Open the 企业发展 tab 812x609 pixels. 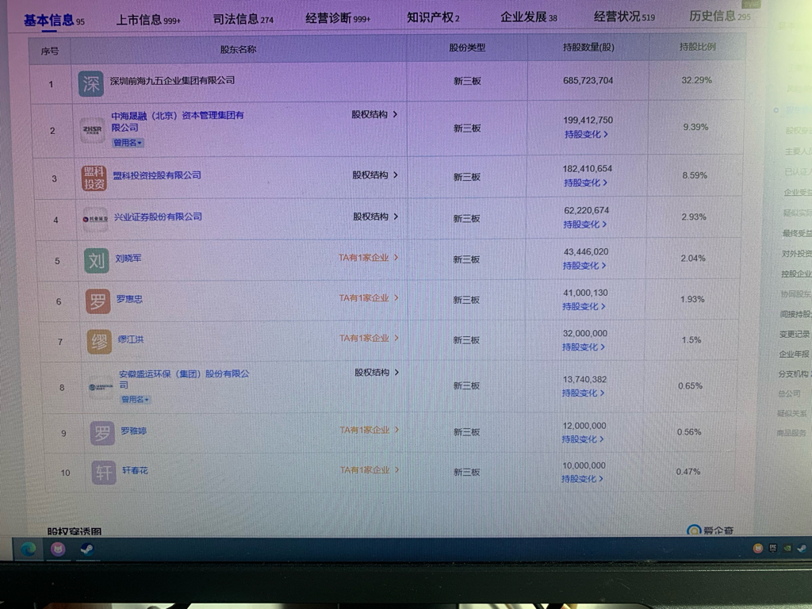tap(529, 17)
